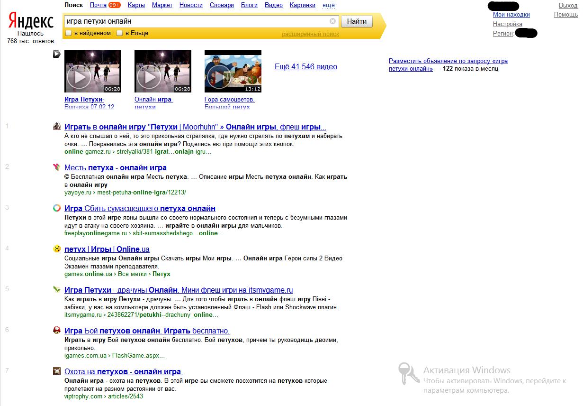Image resolution: width=583 pixels, height=406 pixels.
Task: Open result "Месть петуха - онлайн игра"
Action: pyautogui.click(x=116, y=168)
